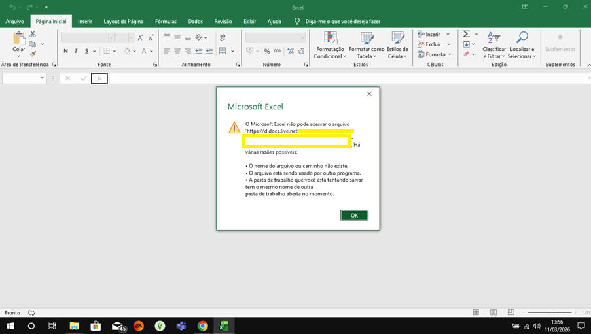Image resolution: width=591 pixels, height=334 pixels.
Task: Close the Microsoft Excel error dialog
Action: 369,93
